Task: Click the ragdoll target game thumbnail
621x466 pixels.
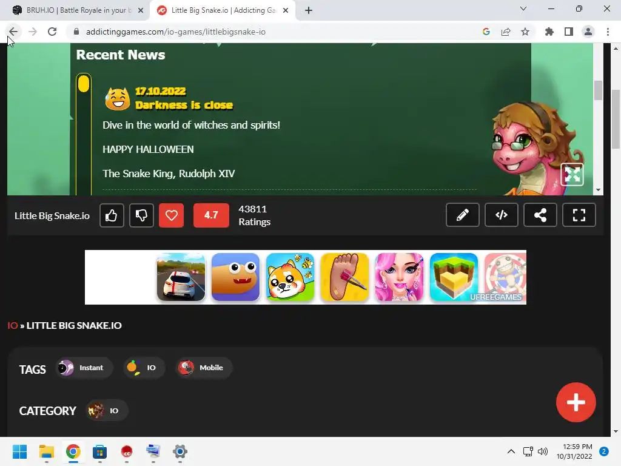Action: click(505, 277)
